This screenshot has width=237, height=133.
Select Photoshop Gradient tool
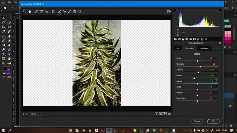3,45
